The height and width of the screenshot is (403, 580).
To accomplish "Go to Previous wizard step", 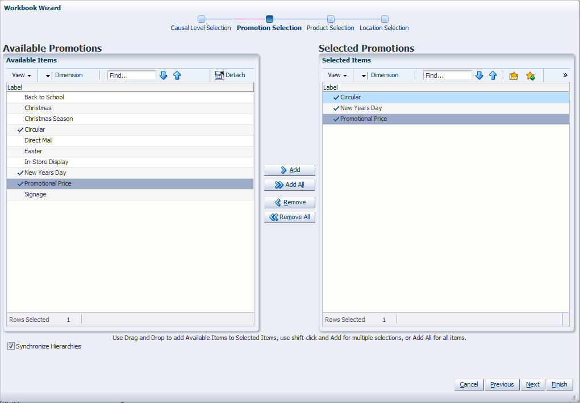I will tap(502, 384).
